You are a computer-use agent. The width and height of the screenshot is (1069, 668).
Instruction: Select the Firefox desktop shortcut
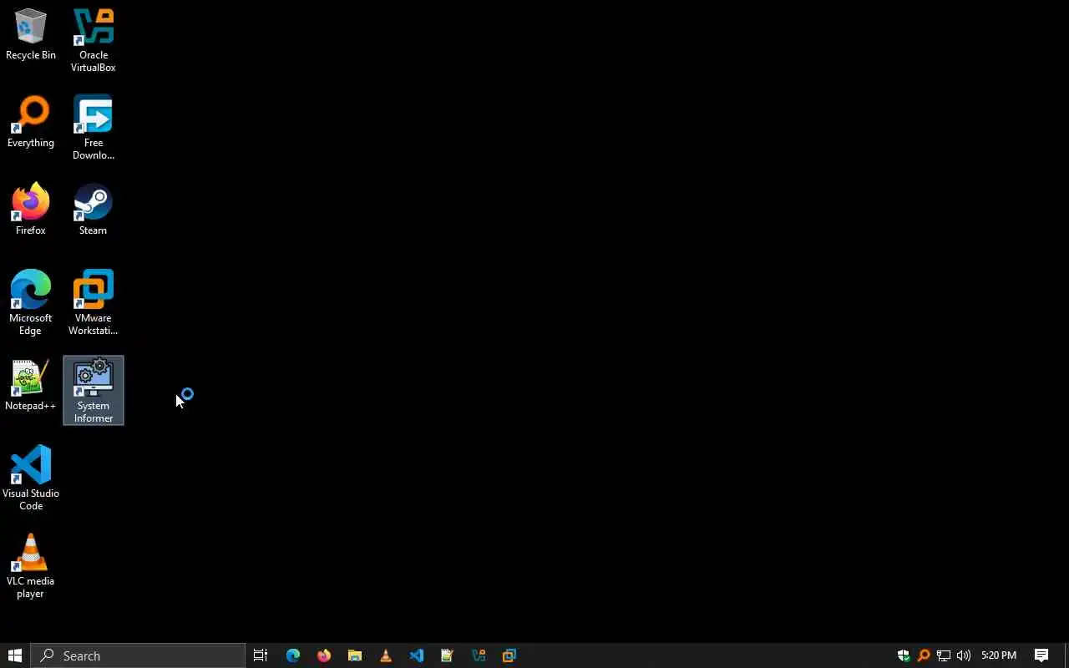pos(31,210)
